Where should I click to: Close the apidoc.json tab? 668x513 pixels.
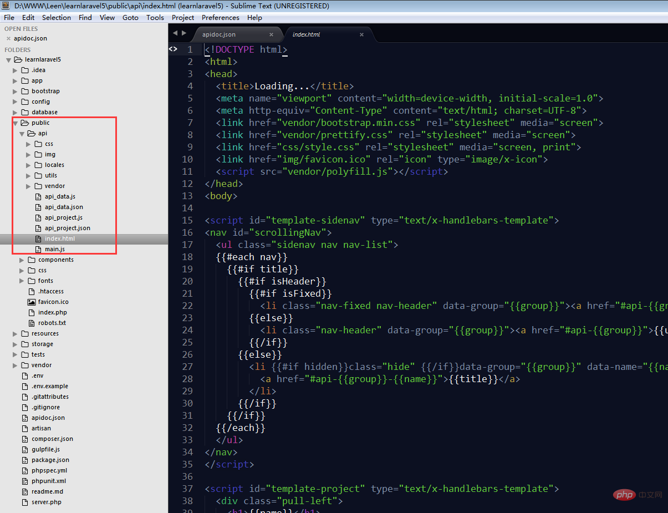point(271,34)
